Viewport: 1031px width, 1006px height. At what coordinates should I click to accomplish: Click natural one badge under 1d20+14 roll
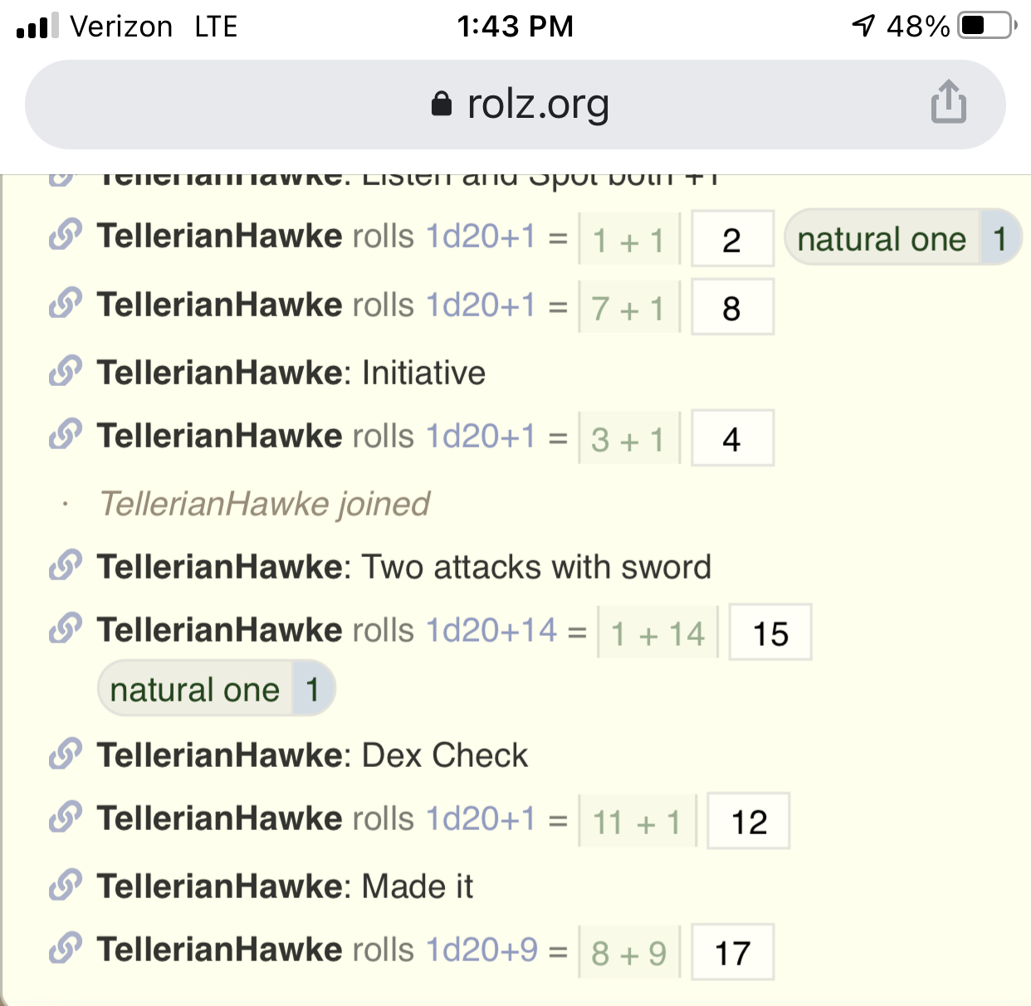click(x=216, y=690)
